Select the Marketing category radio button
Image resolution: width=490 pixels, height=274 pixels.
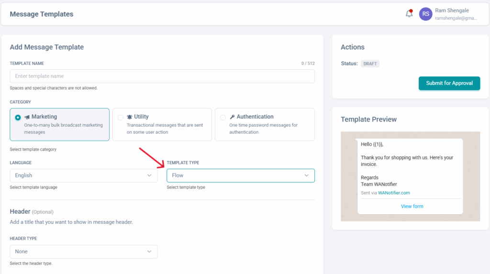tap(18, 118)
